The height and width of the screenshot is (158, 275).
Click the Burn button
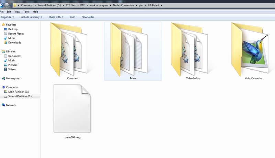tap(73, 17)
